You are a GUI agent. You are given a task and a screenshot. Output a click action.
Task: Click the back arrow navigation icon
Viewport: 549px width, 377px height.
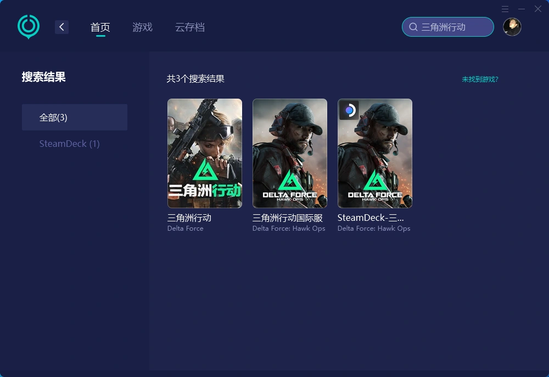61,26
